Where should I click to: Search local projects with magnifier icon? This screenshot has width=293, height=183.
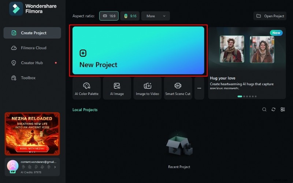point(264,109)
